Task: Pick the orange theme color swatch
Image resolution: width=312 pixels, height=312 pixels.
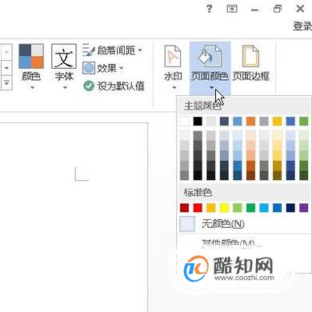Action: pos(250,122)
